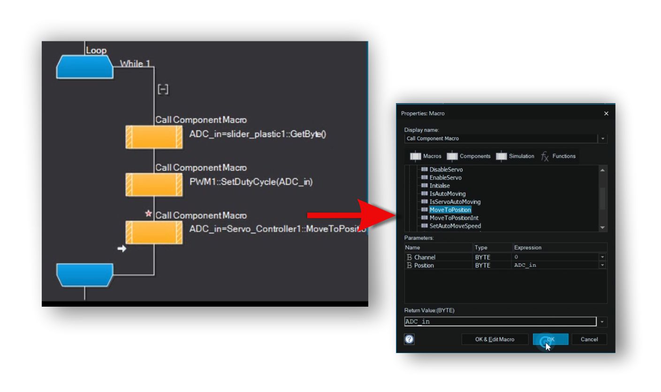
Task: Select the blue Loop While 1 start icon
Action: [x=84, y=67]
